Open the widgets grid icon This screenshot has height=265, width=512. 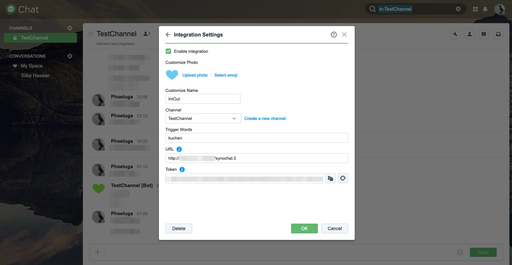475,9
